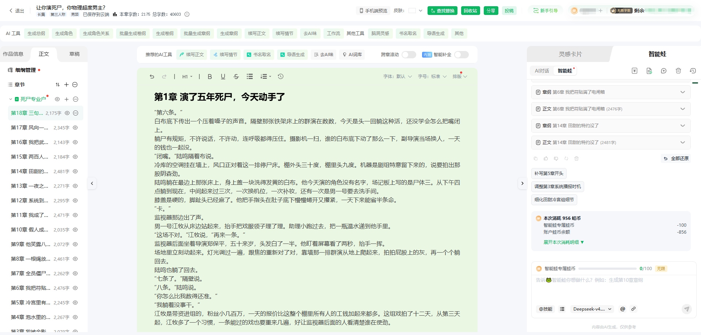Click 展开本次消耗明细 link
The height and width of the screenshot is (335, 701).
pos(564,242)
